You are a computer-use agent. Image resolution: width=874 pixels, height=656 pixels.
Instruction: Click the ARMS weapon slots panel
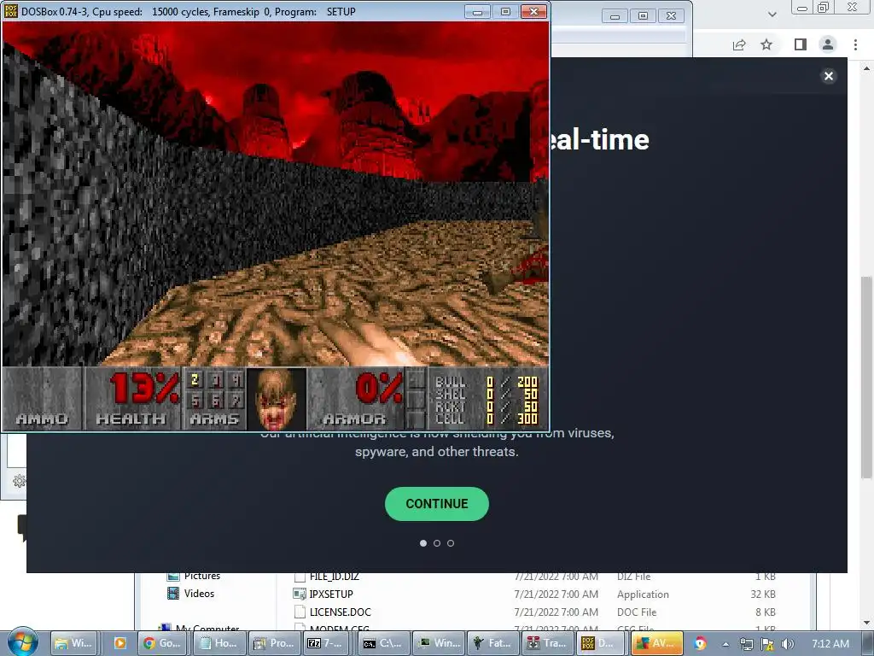(214, 398)
